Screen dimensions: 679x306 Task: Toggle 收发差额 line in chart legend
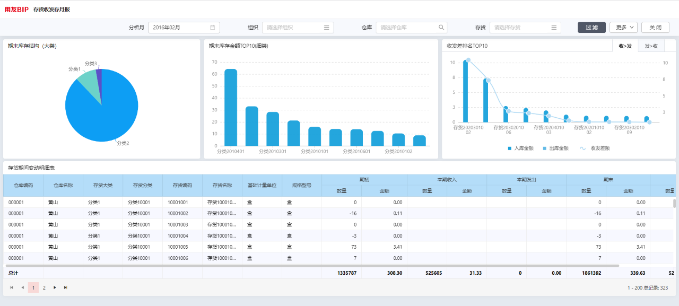[595, 148]
